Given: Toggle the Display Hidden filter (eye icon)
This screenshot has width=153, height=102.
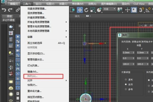Looking at the screenshot, I should [x=18, y=88].
